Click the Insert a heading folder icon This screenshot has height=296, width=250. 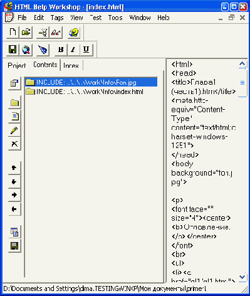pos(14,103)
